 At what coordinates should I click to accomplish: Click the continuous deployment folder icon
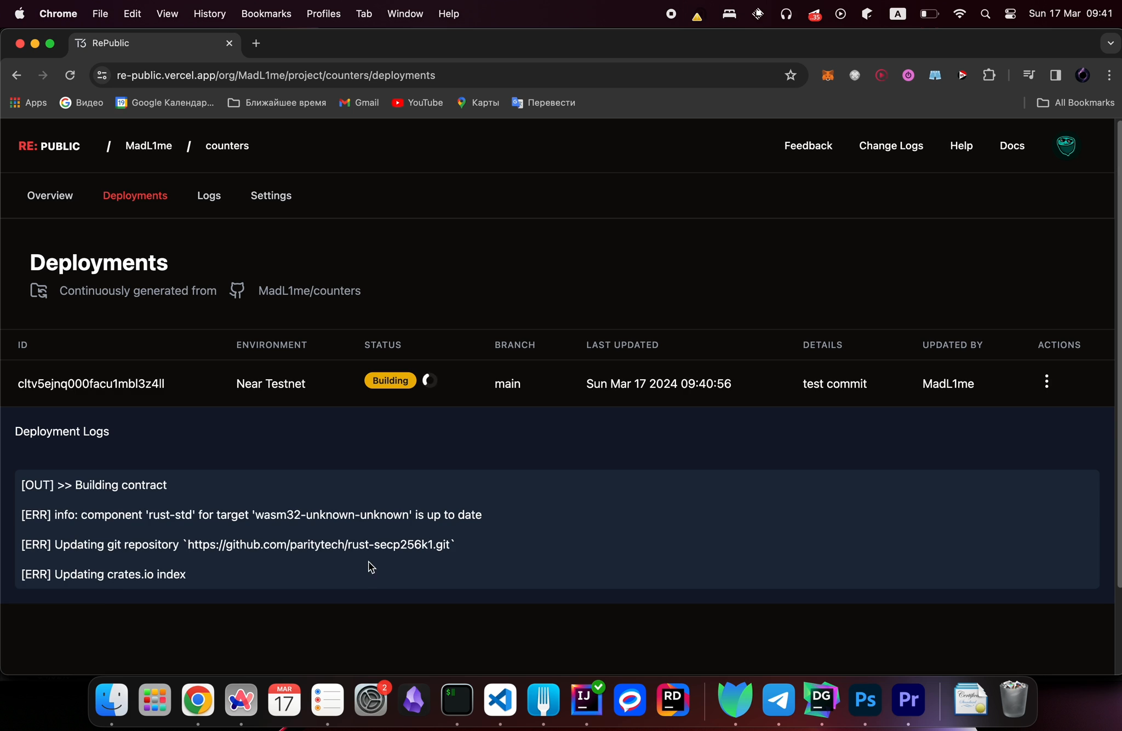(x=38, y=290)
